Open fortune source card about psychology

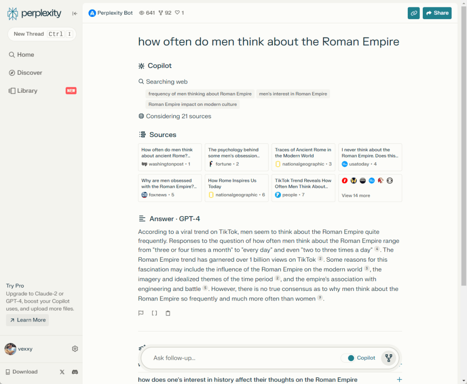237,157
